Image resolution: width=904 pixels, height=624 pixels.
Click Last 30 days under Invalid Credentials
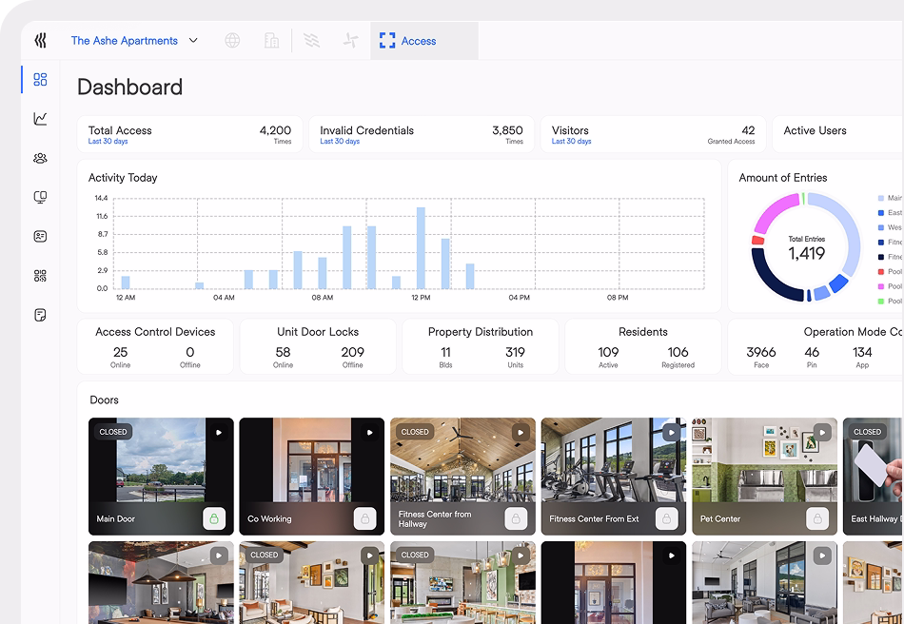pos(340,141)
